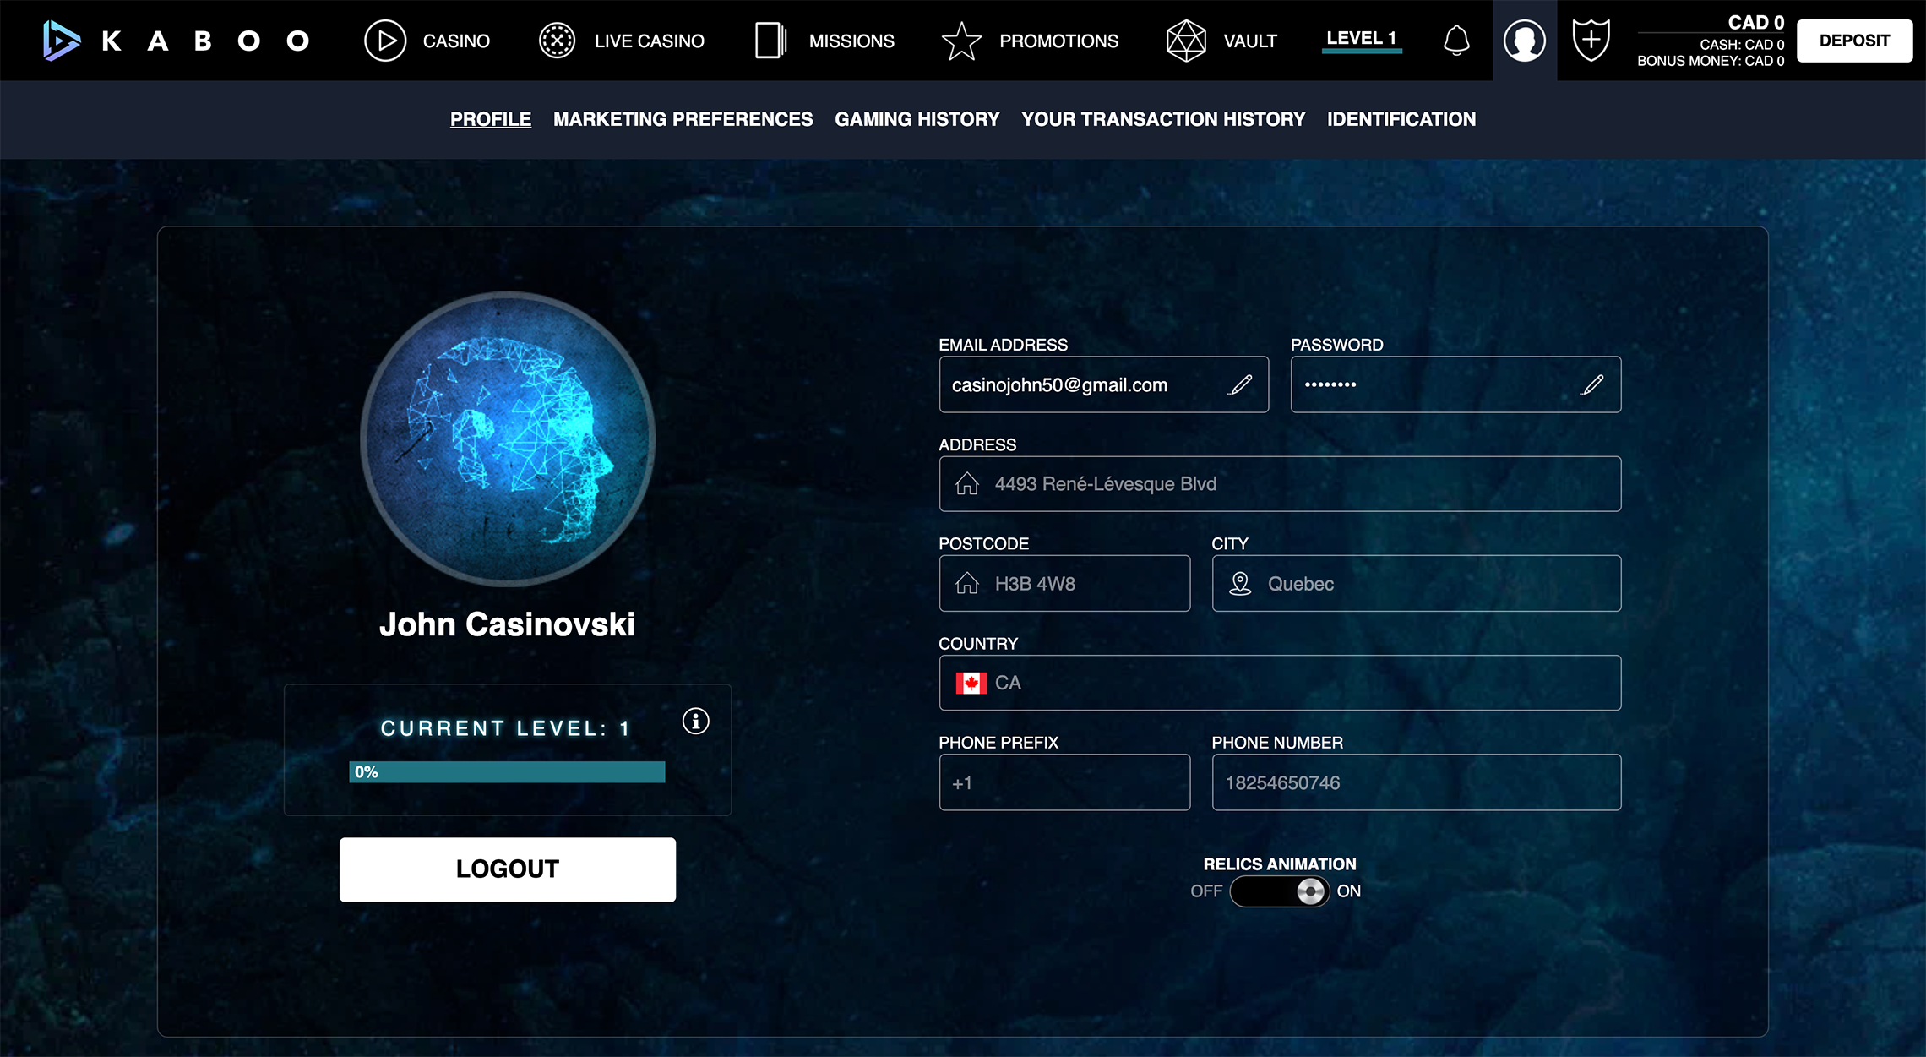Click the Casino play icon

(385, 41)
